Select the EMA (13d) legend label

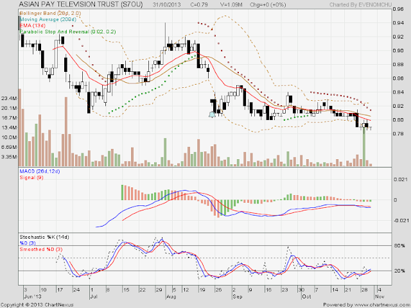coord(33,26)
